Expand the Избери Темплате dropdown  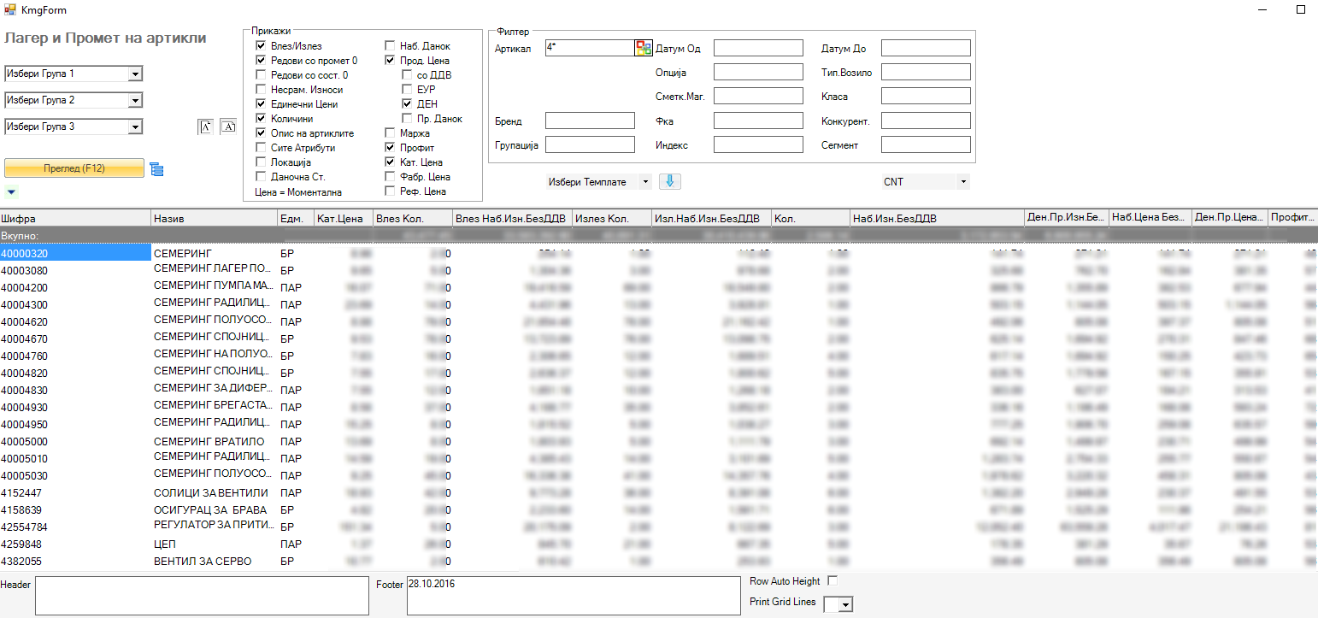click(x=644, y=182)
